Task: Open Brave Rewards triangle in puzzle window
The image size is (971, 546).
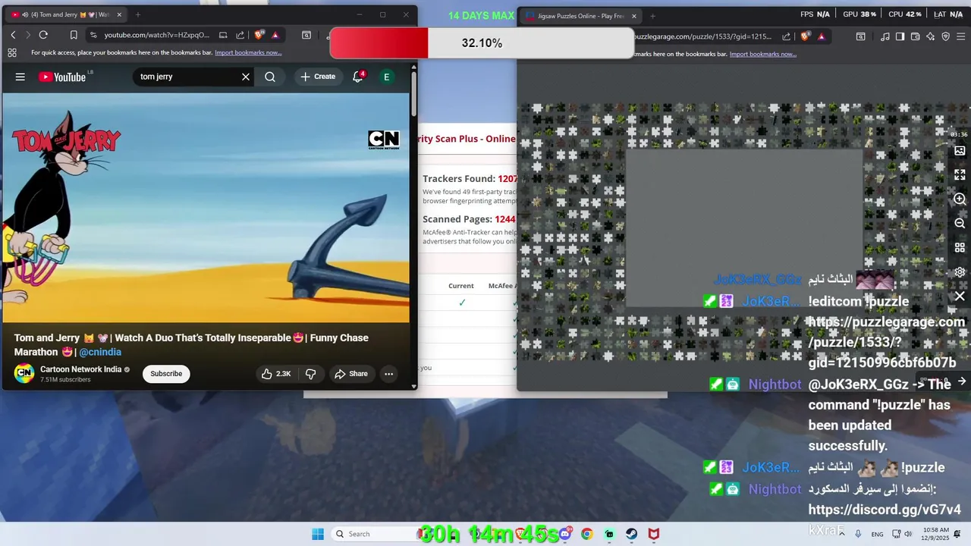Action: click(821, 36)
